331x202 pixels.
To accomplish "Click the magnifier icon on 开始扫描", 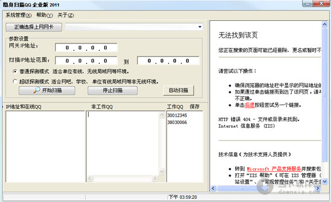I will click(x=36, y=90).
